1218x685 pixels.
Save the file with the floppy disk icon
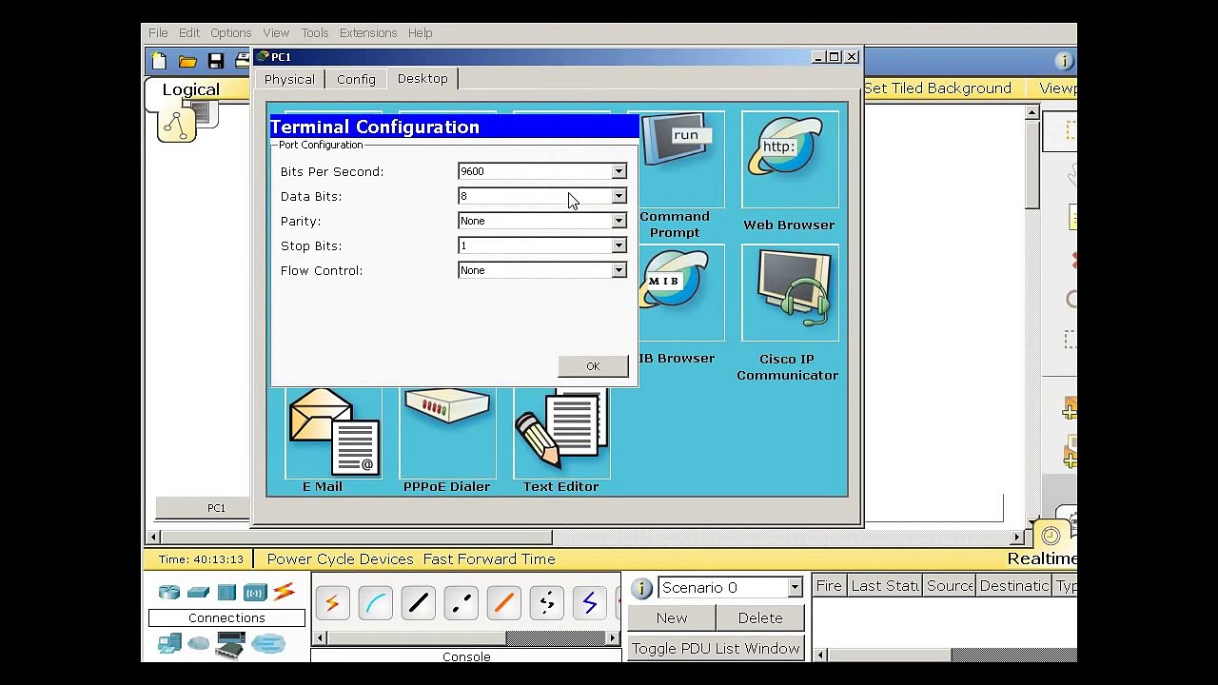[x=216, y=62]
